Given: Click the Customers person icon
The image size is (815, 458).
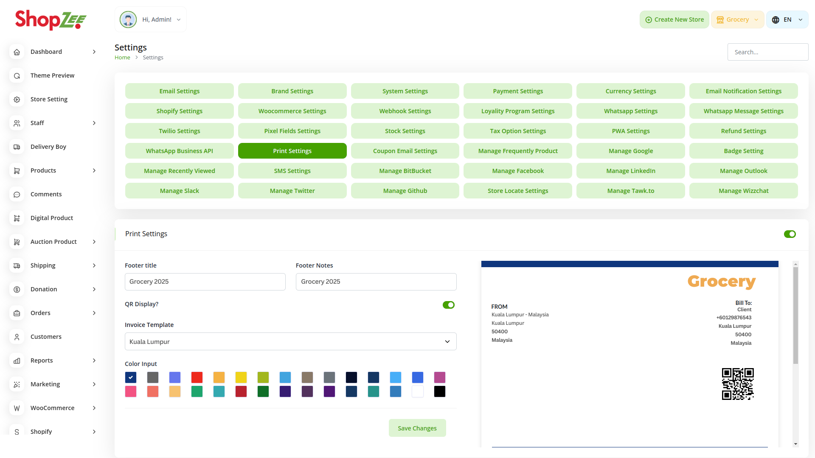Looking at the screenshot, I should [17, 337].
